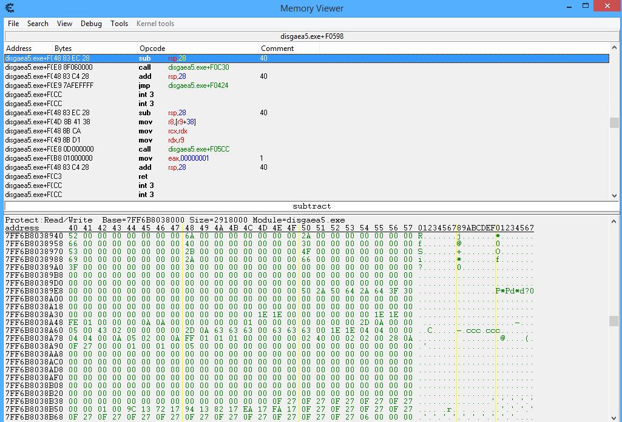Viewport: 622px width, 422px height.
Task: Maximize the Memory Viewer window
Action: click(x=586, y=6)
